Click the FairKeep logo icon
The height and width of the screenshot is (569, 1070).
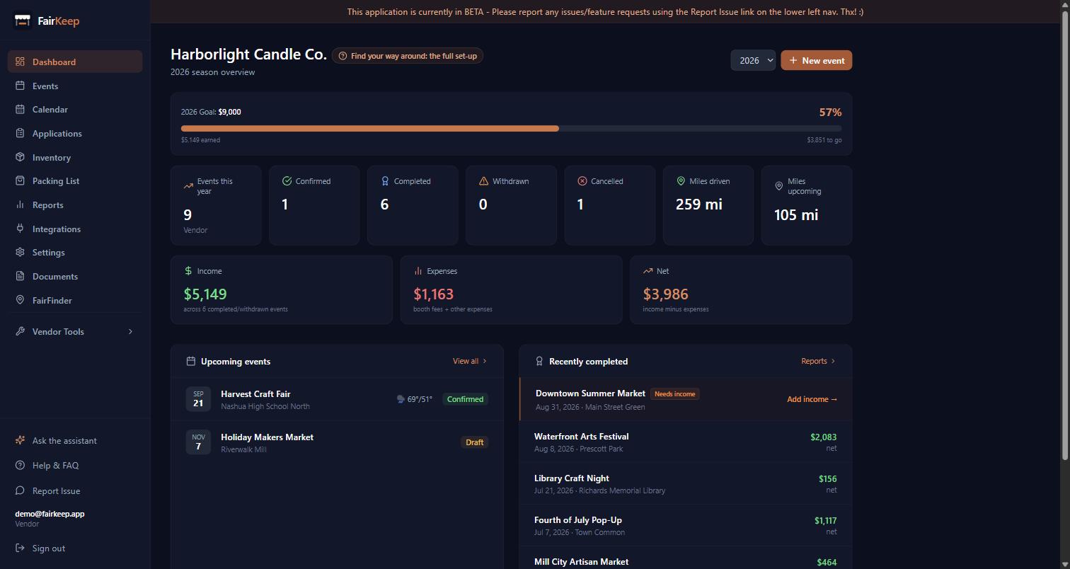[23, 21]
